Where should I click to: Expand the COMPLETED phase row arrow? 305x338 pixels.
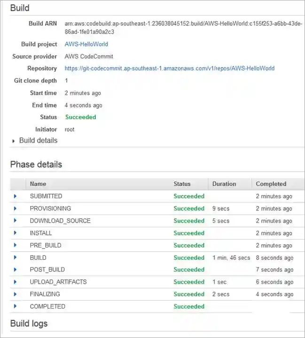click(x=16, y=306)
